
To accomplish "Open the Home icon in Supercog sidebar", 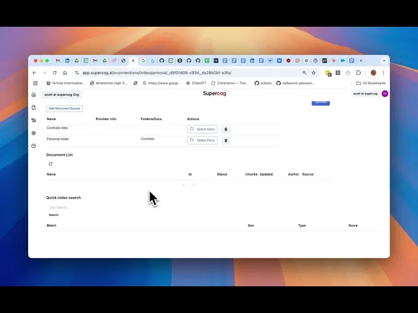I will (x=33, y=95).
